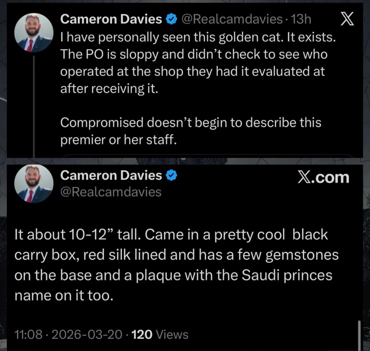Click the verified badge in the lower tweet
This screenshot has height=351, width=370.
[171, 175]
